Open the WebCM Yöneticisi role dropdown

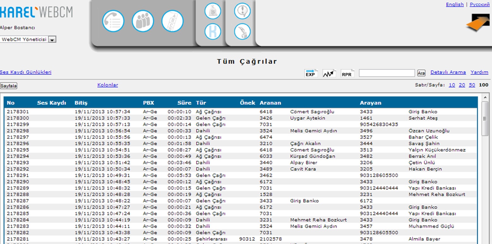[52, 39]
